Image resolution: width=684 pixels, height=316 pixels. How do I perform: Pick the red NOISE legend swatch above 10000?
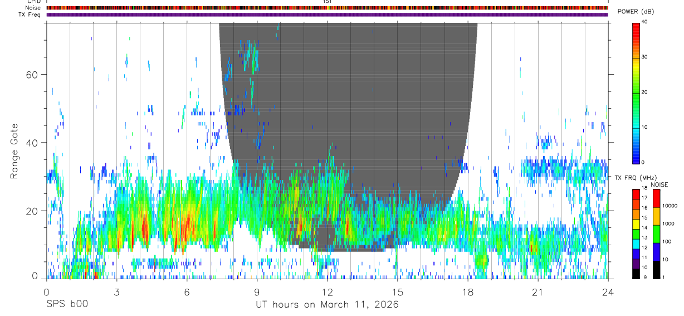point(656,198)
